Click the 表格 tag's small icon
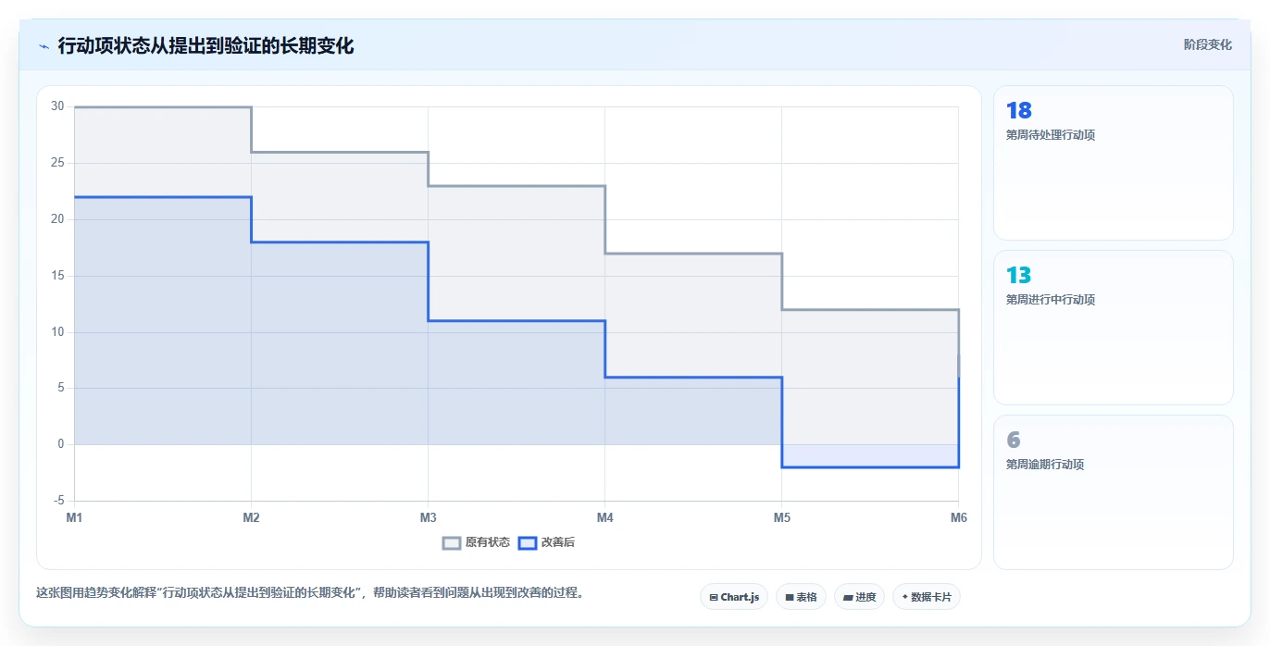This screenshot has height=646, width=1270. 790,598
